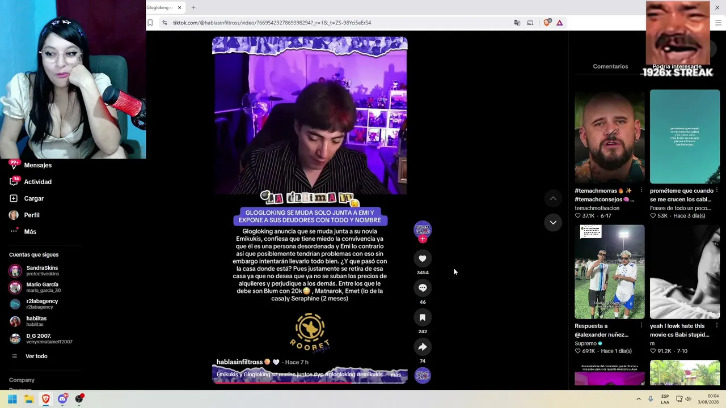
Task: Open options for 'Respuesta a @alexander nuñez' video
Action: tap(641, 326)
